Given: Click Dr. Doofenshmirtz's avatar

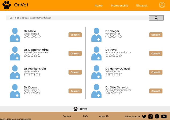Looking at the screenshot, I should pos(15,53).
